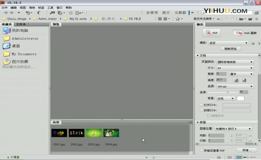Select the 2001.jpg thumbnail
Viewport: 261px width, 160px height.
coord(59,133)
